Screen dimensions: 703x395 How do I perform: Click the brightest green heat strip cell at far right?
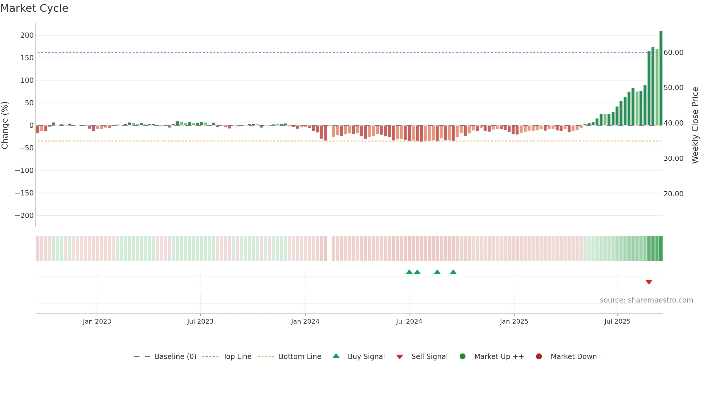pos(661,248)
